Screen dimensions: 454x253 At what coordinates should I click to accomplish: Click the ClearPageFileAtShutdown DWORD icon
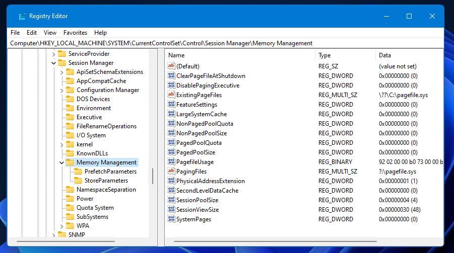pyautogui.click(x=171, y=76)
